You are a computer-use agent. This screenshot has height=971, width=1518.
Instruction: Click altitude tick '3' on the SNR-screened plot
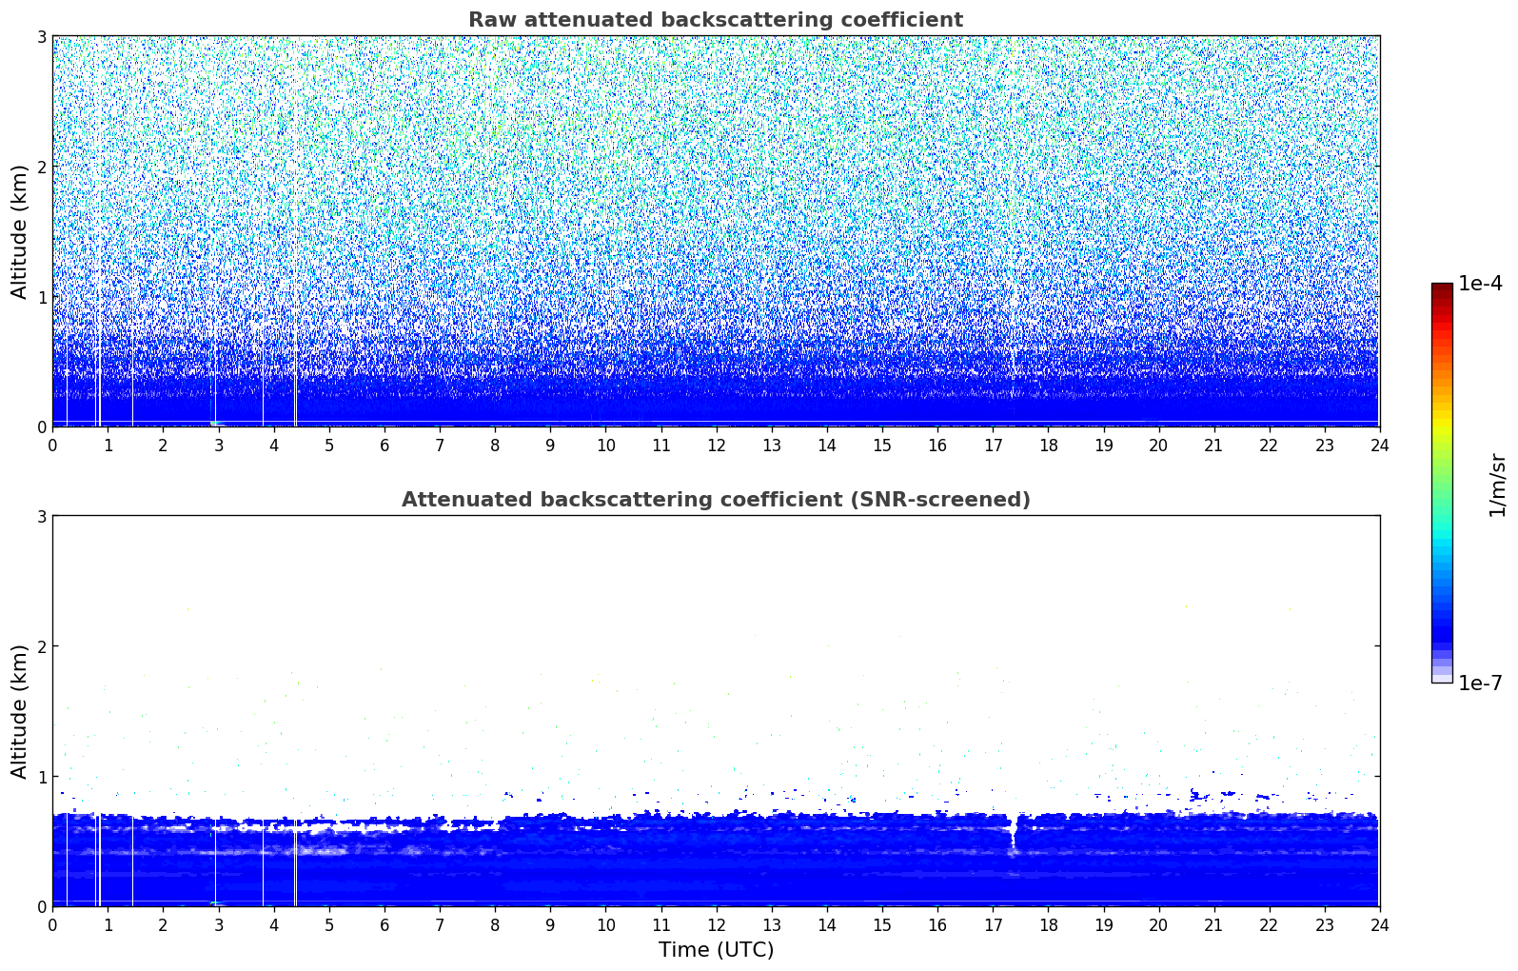point(42,517)
